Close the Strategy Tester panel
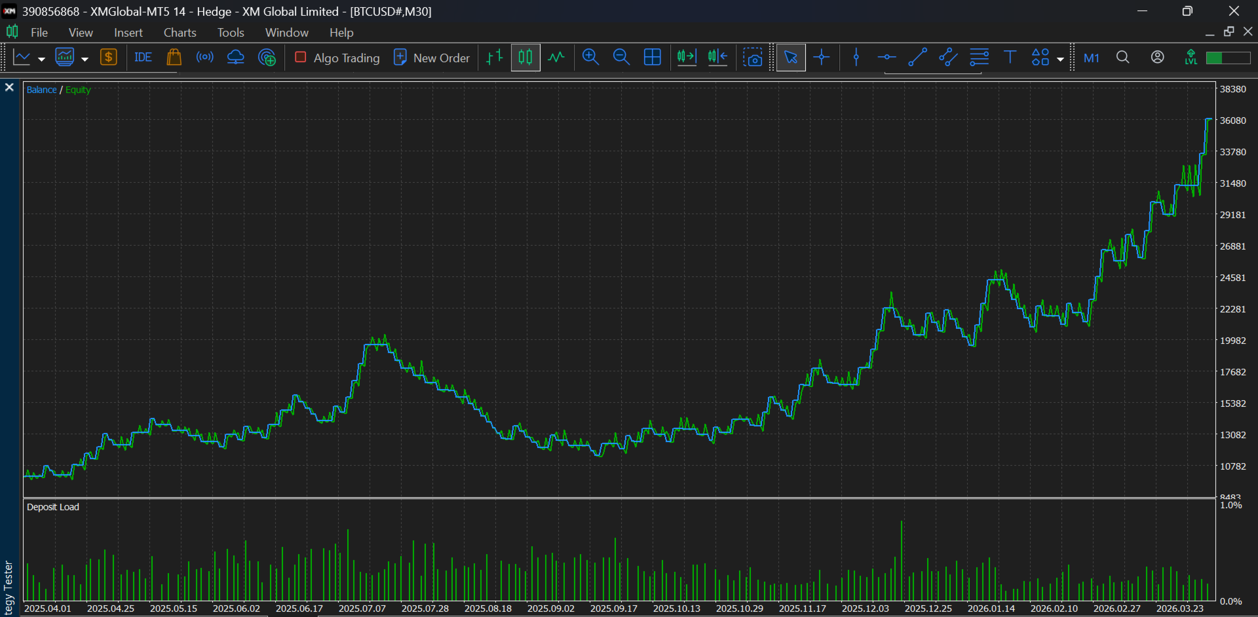 coord(9,87)
